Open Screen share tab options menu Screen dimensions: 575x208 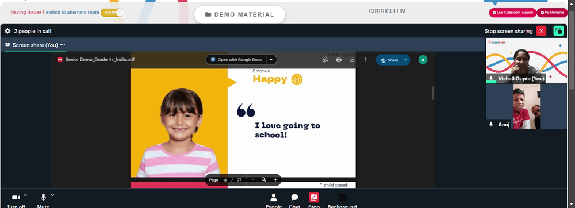point(63,45)
